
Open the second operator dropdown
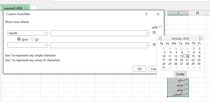click(x=28, y=45)
